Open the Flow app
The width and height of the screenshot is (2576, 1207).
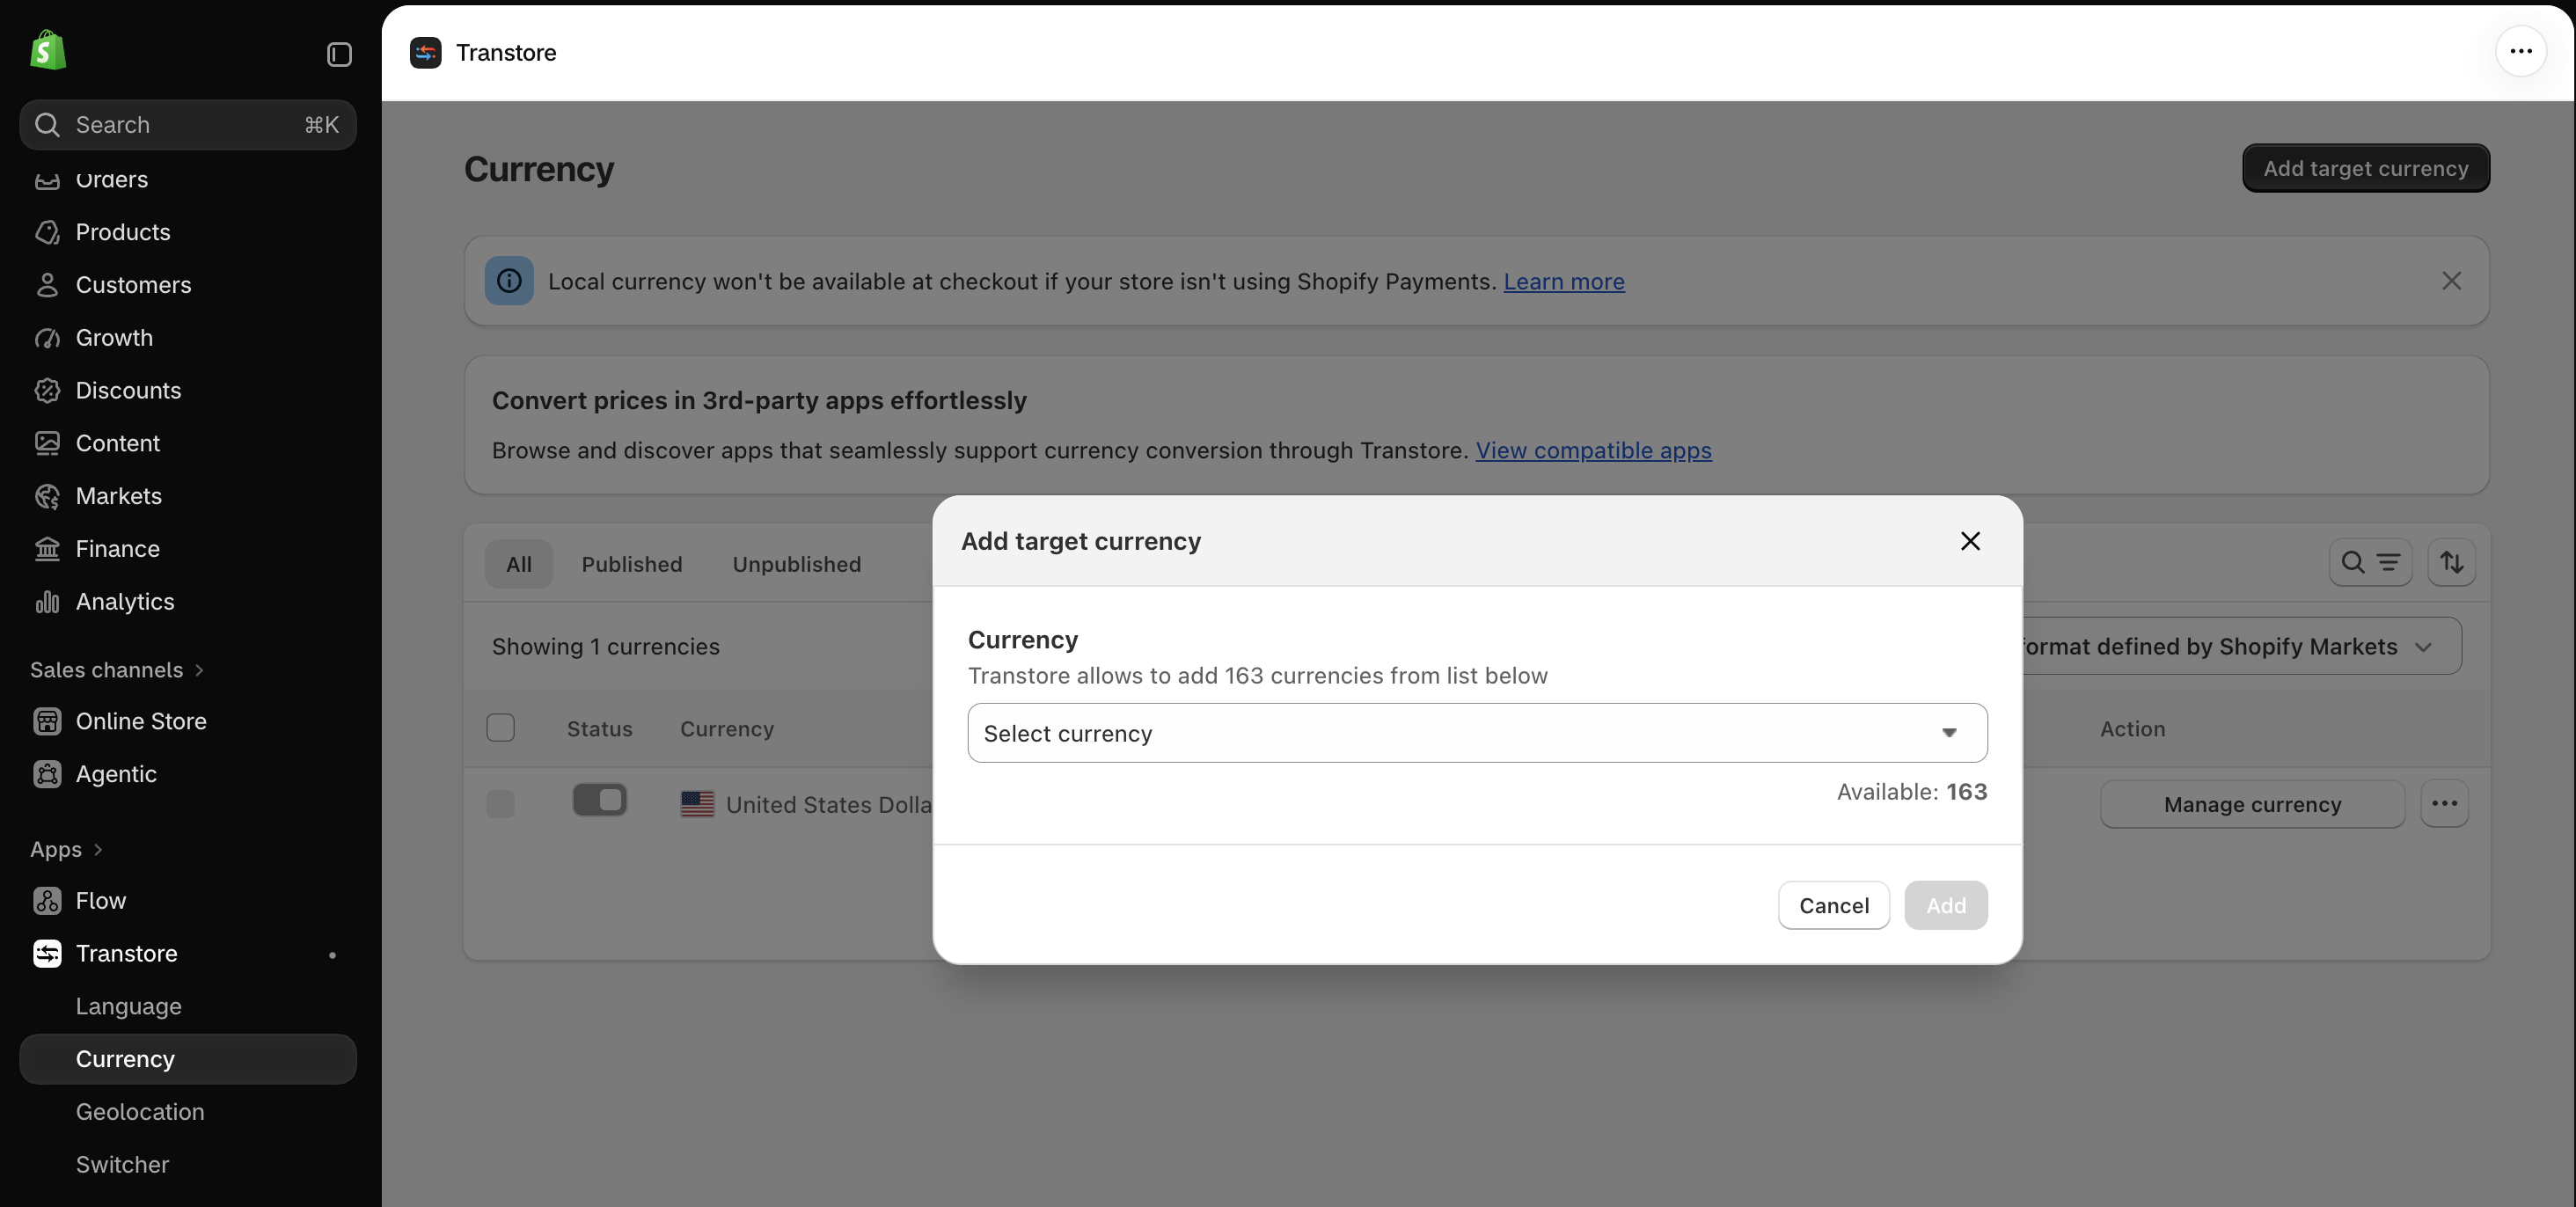point(100,901)
